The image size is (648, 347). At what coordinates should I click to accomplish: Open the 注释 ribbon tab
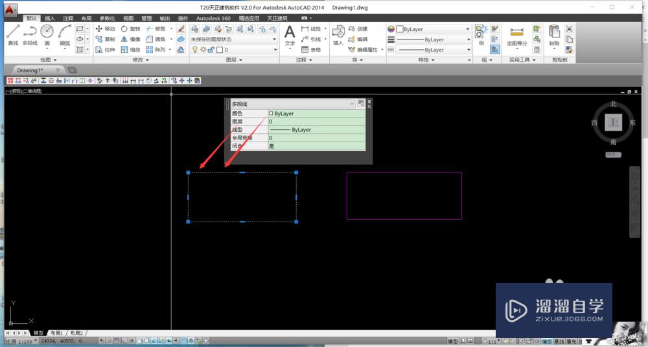coord(68,18)
